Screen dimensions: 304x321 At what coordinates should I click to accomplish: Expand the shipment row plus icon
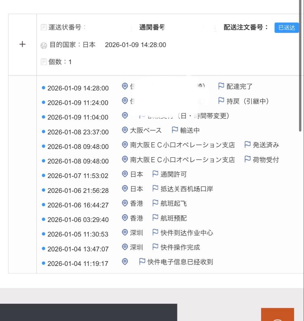click(x=22, y=45)
